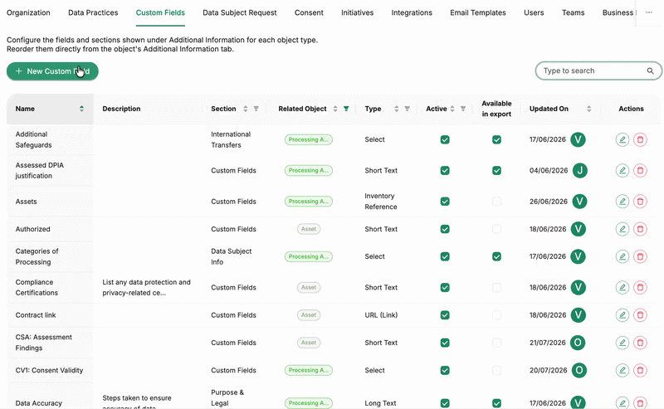Edit the Assessed DPIA justification field
The image size is (664, 409).
[x=622, y=170]
